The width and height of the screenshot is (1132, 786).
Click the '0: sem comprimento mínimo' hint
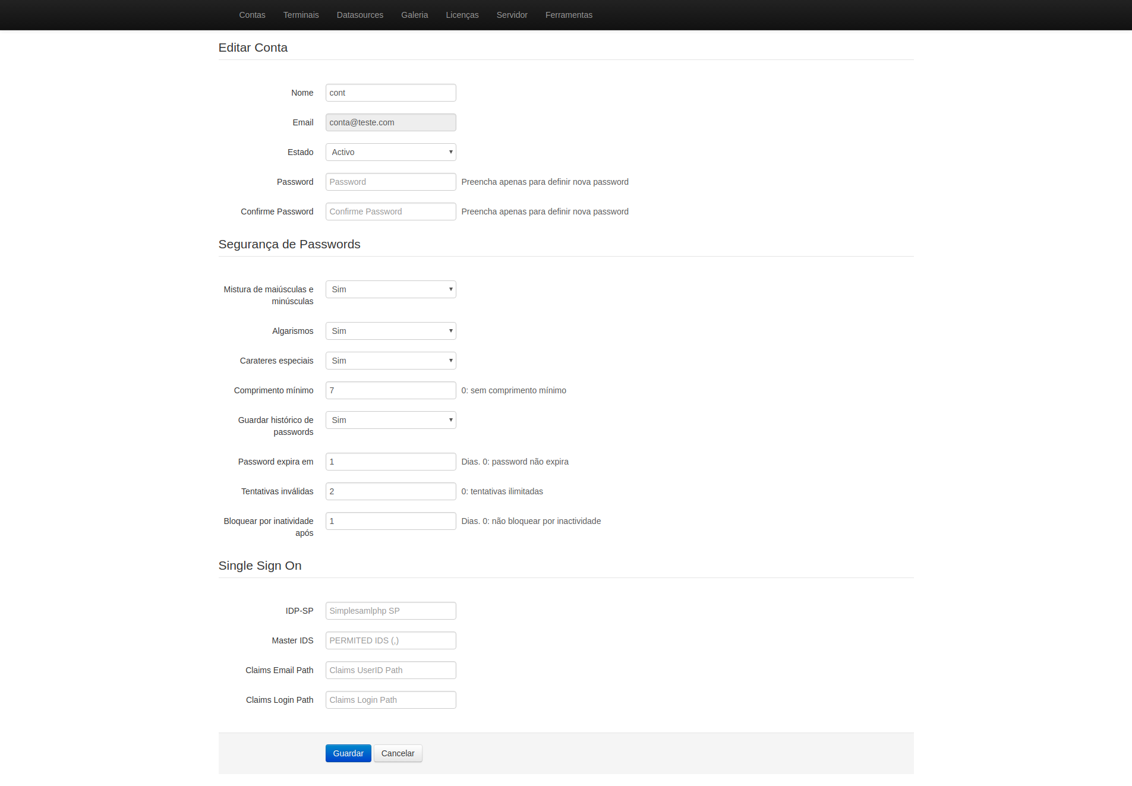(513, 390)
